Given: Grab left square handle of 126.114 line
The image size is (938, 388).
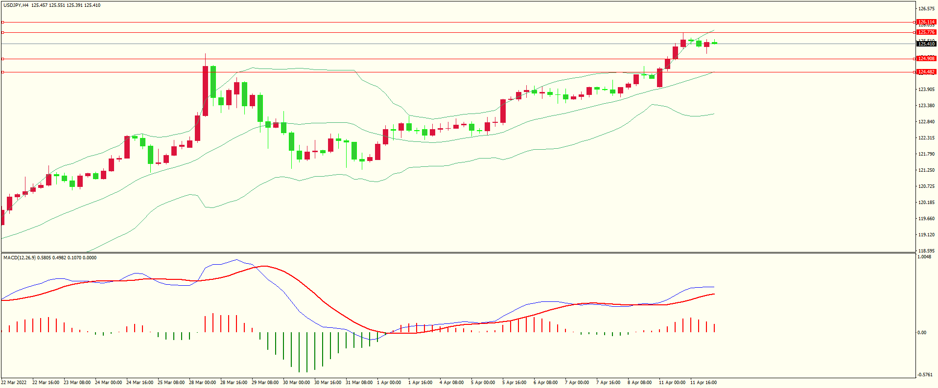Looking at the screenshot, I should point(2,22).
